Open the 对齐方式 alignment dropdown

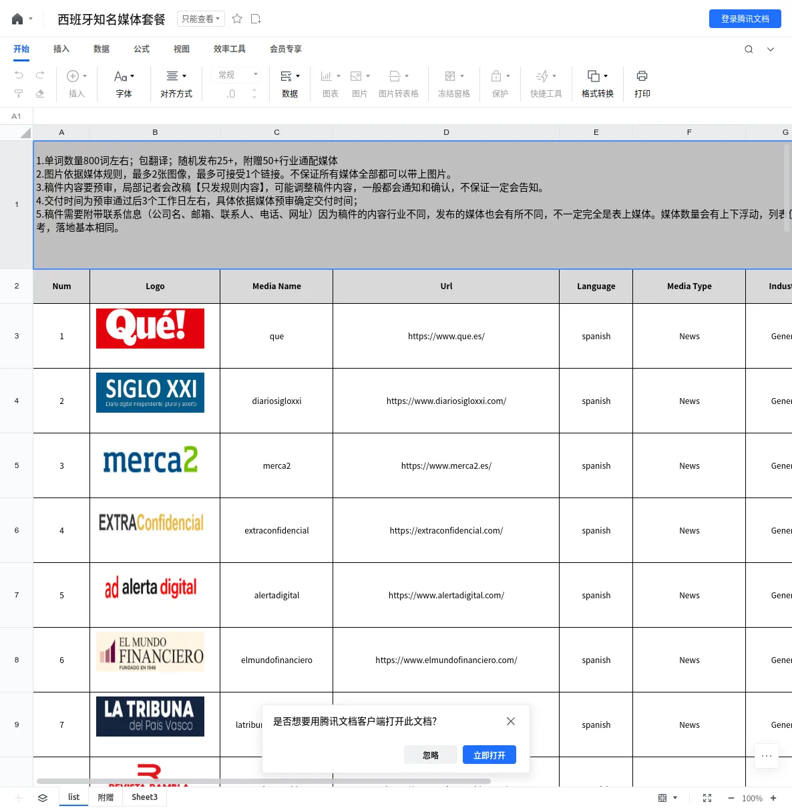coord(176,84)
